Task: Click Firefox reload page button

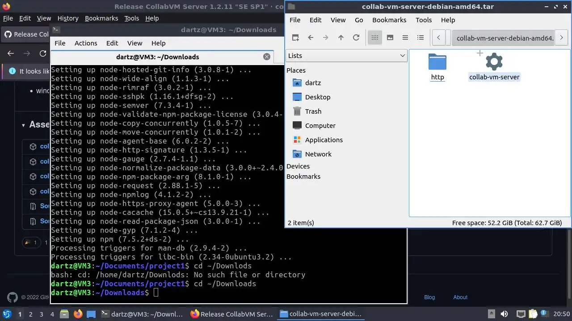Action: click(43, 53)
